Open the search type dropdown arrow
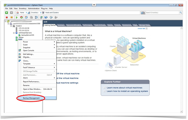Screen dimensions: 188x120 144,13
